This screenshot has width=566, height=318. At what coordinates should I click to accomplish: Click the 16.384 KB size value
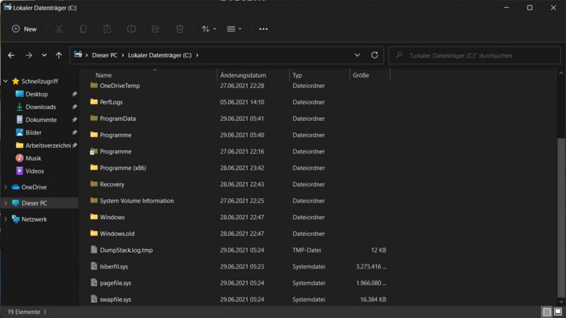373,299
